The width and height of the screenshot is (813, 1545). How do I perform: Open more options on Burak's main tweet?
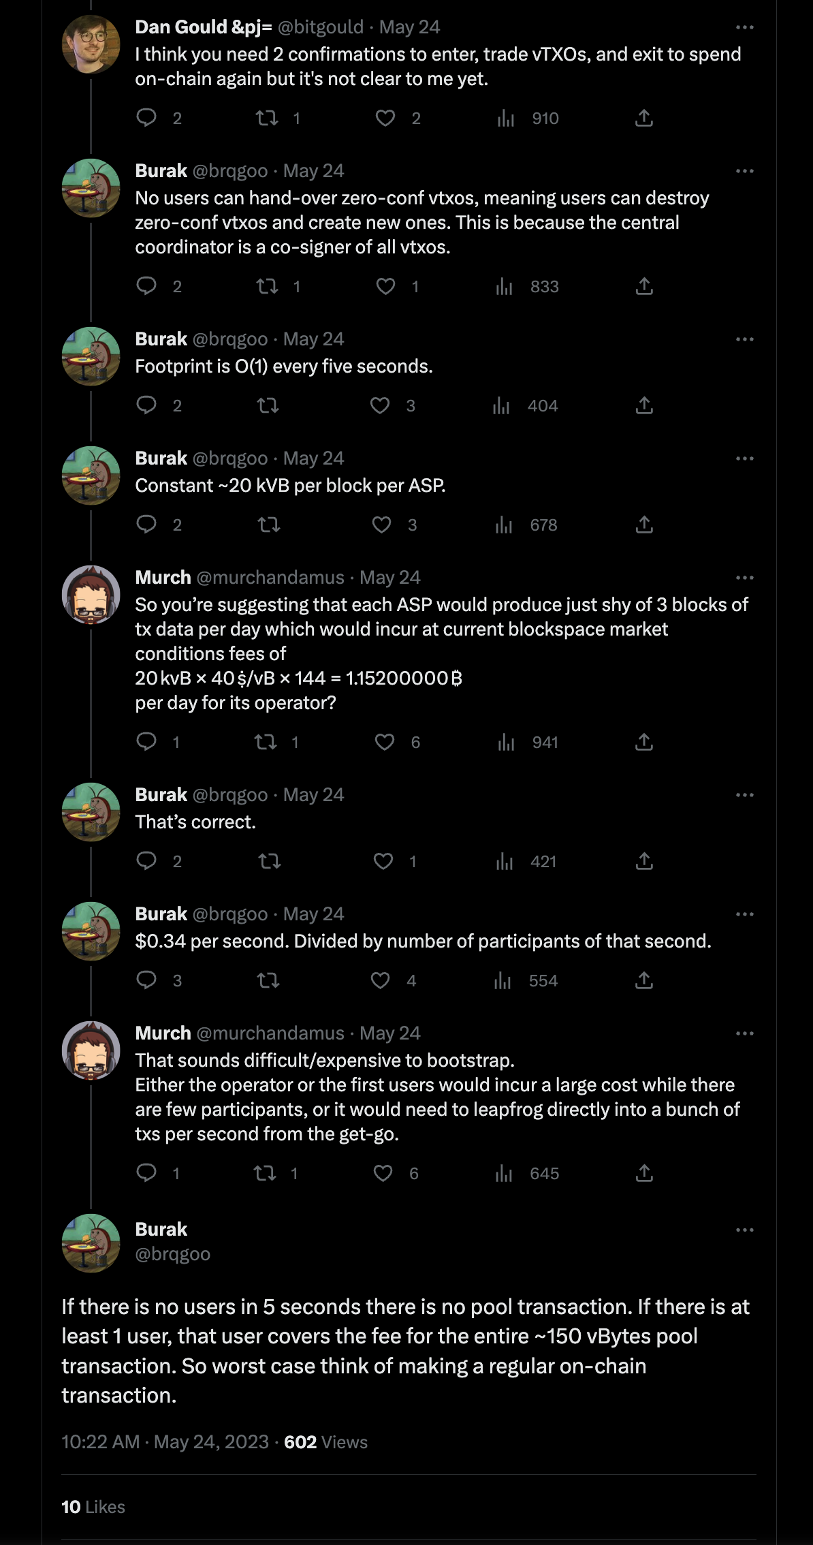coord(745,1230)
